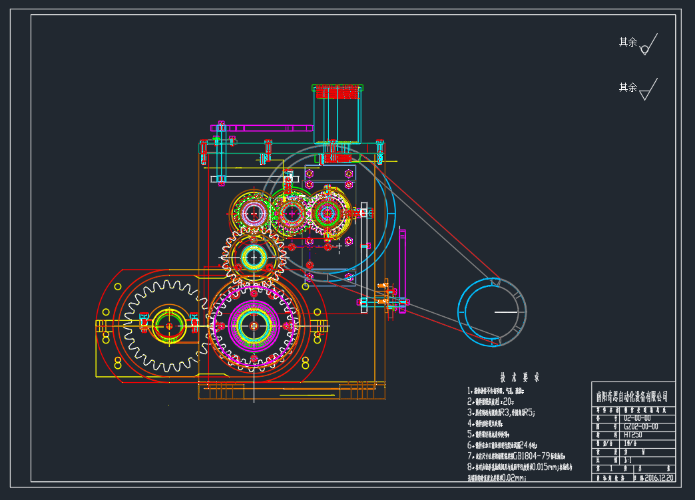Viewport: 695px width, 500px height.
Task: Select the long magenta horizontal bar at top
Action: pyautogui.click(x=263, y=127)
